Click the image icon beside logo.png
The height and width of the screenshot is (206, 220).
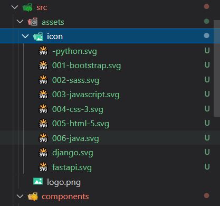pyautogui.click(x=38, y=182)
